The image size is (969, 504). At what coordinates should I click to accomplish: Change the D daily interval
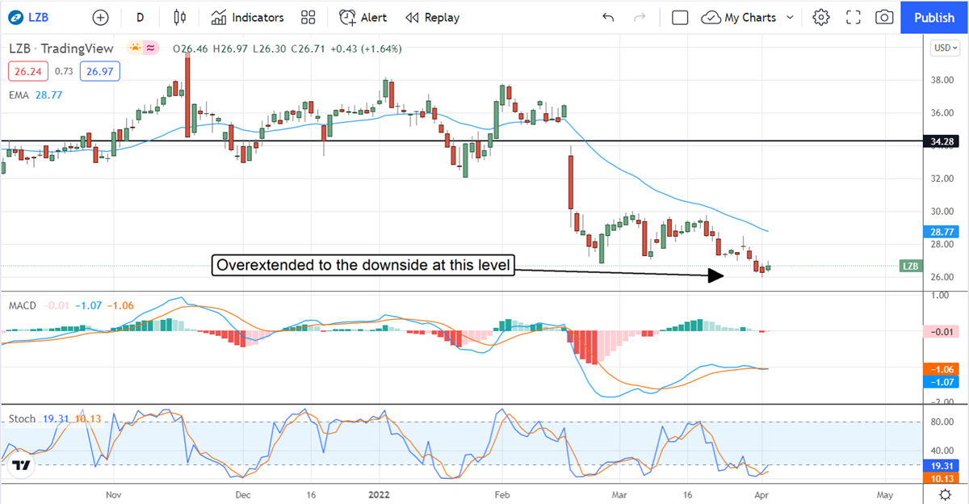tap(141, 17)
